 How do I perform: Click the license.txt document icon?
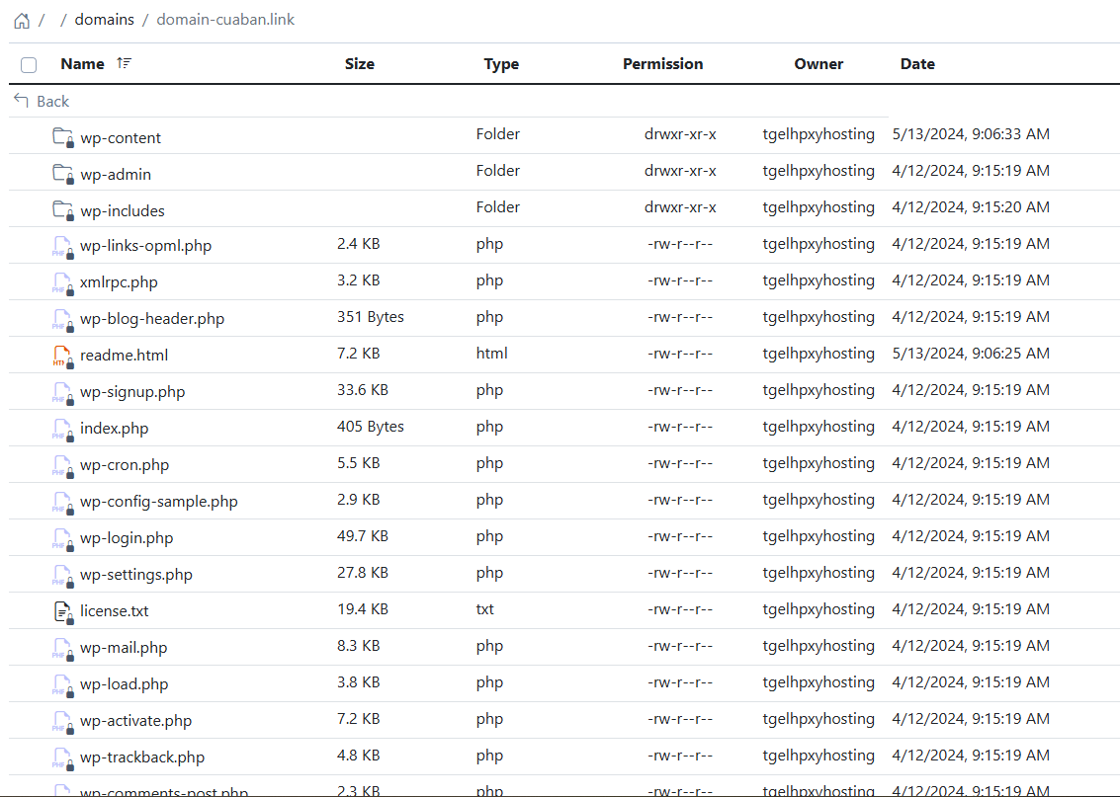point(63,612)
